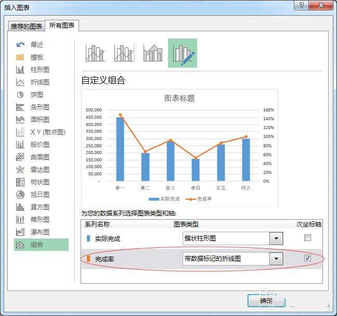Choose the Area chart (面积图) icon
Screen dimensions: 337x316
[x=20, y=120]
